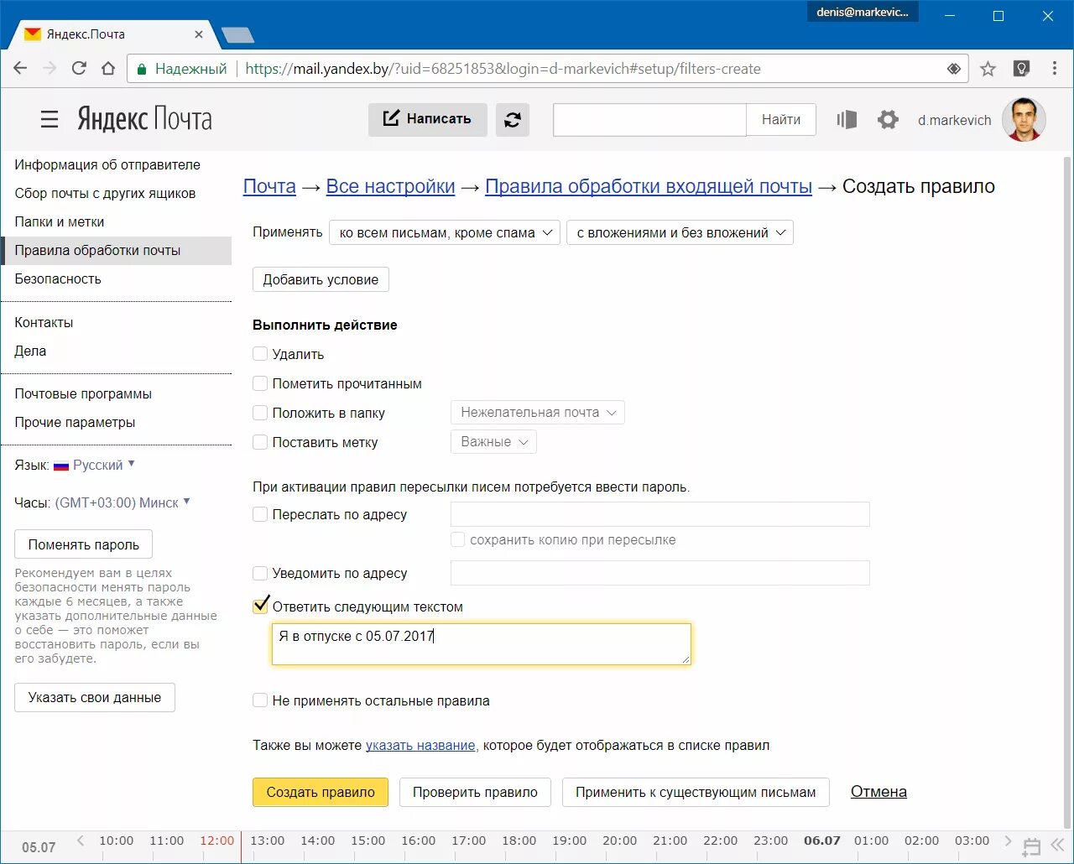1074x864 pixels.
Task: Click Применить к существующим письмам button
Action: (696, 792)
